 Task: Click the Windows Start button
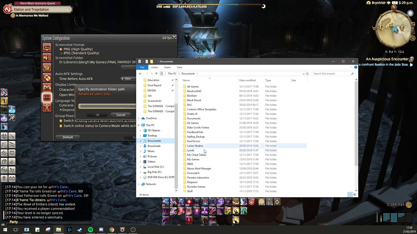(x=5, y=230)
